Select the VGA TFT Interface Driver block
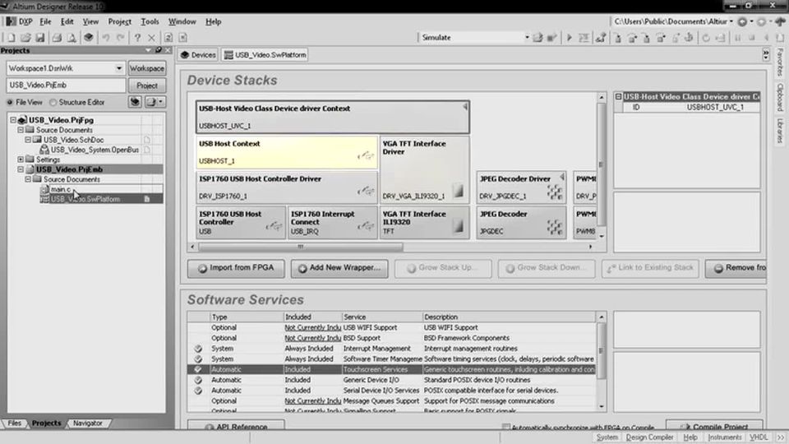This screenshot has width=789, height=444. pyautogui.click(x=424, y=170)
